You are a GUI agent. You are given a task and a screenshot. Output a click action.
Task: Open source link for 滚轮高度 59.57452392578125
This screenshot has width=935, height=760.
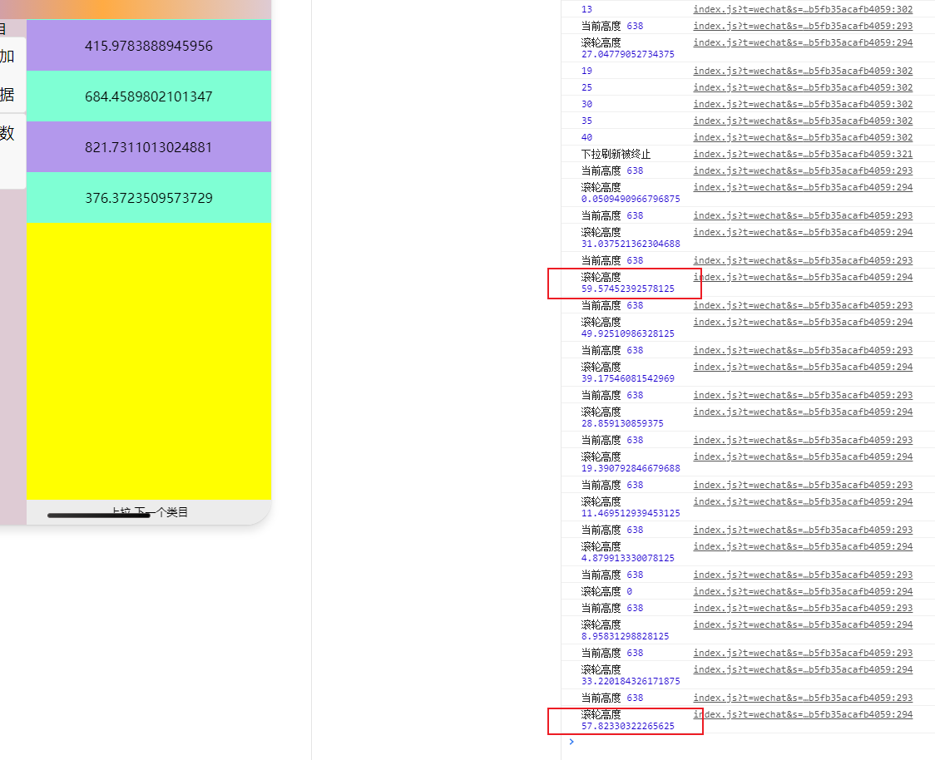pos(803,277)
